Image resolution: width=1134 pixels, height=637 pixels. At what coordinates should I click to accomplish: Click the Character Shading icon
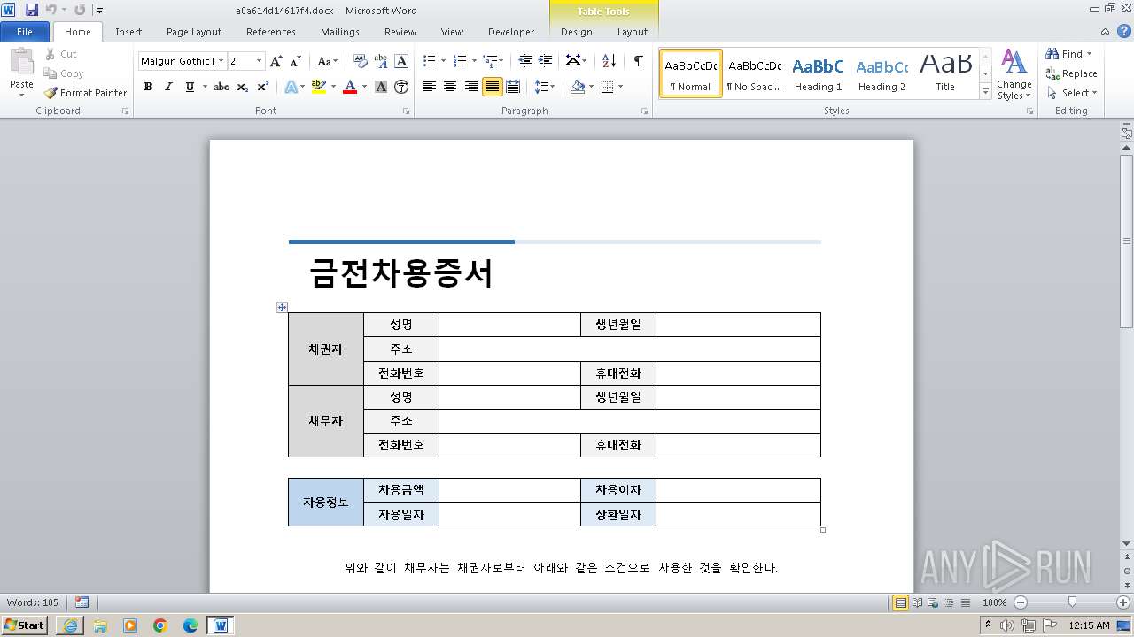click(381, 87)
